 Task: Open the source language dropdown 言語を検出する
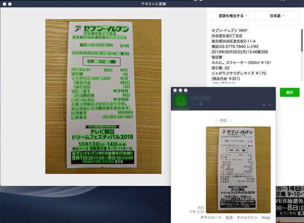point(233,16)
